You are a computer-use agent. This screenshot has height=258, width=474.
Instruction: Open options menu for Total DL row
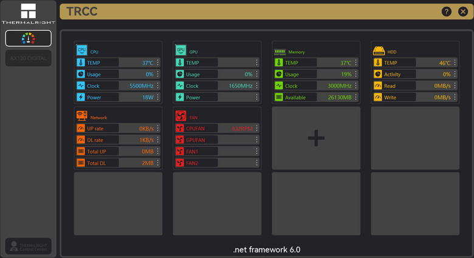coord(158,163)
